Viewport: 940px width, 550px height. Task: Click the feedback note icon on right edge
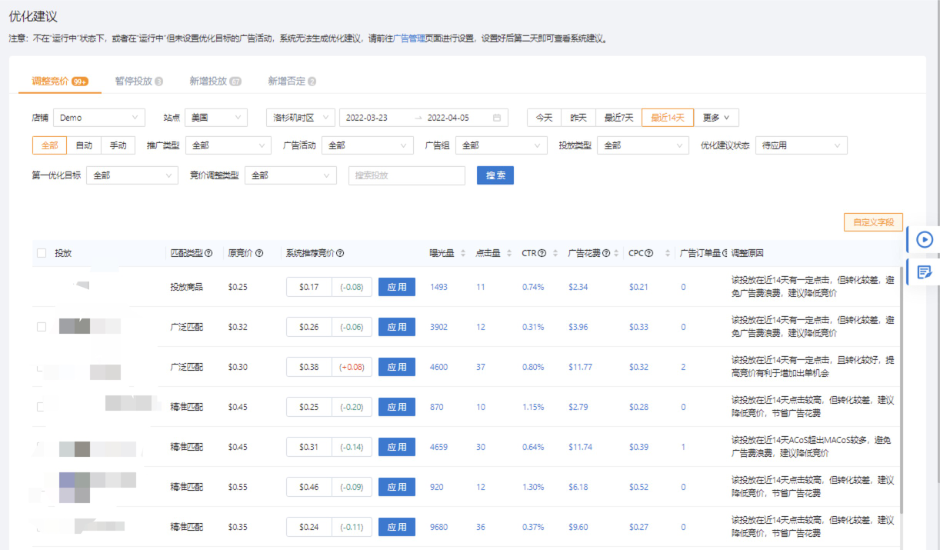pyautogui.click(x=924, y=272)
